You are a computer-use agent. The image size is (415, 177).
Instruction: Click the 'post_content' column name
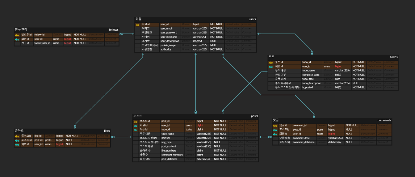coord(169,147)
